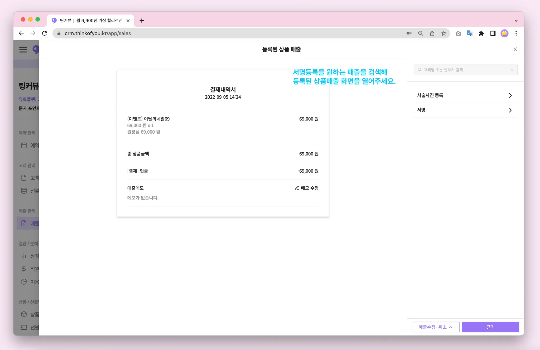The image size is (540, 350).
Task: Click the 닫기 button
Action: (x=490, y=327)
